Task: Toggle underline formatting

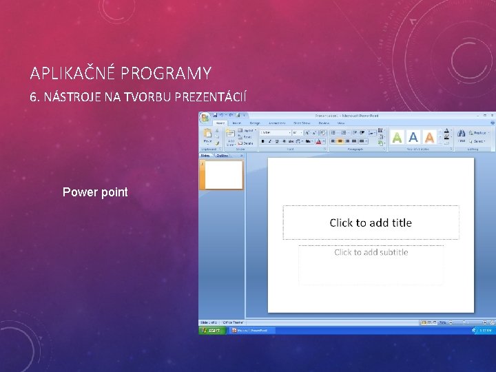Action: (277, 141)
